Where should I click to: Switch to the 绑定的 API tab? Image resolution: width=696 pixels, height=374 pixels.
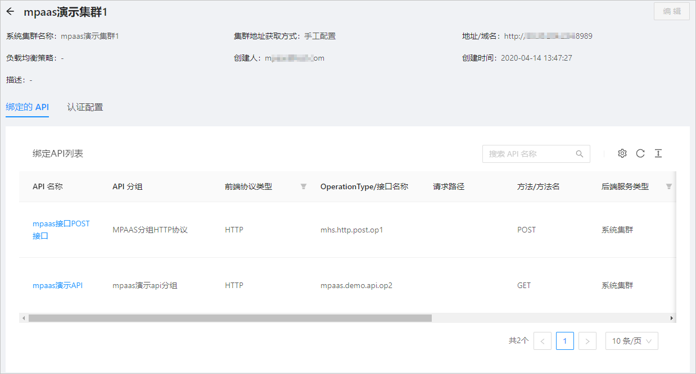click(27, 107)
